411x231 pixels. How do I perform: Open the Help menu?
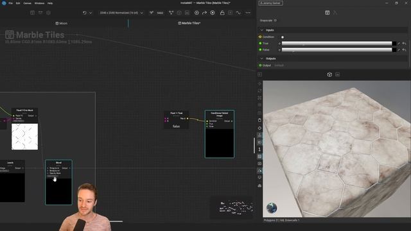(x=50, y=3)
